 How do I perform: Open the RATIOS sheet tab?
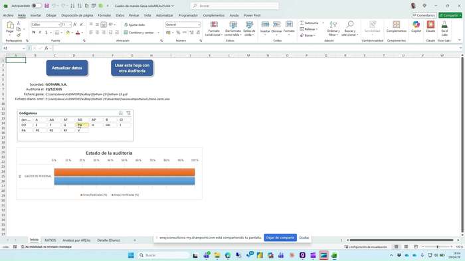tap(50, 240)
